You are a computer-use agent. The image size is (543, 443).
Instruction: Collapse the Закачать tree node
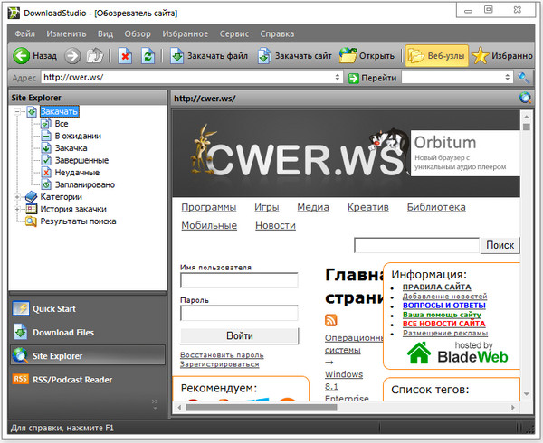[17, 112]
